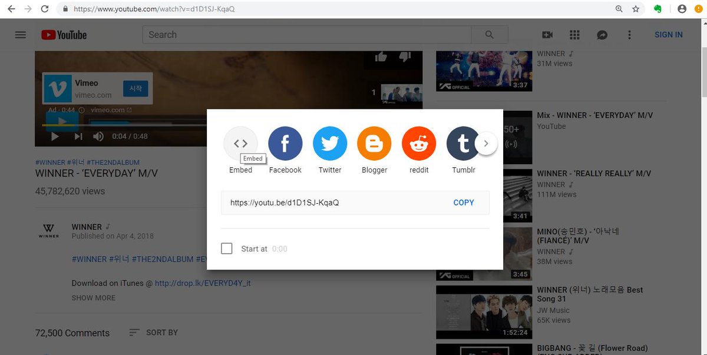Go to the YouTube home logo
Screen dimensions: 707x355
tap(64, 35)
